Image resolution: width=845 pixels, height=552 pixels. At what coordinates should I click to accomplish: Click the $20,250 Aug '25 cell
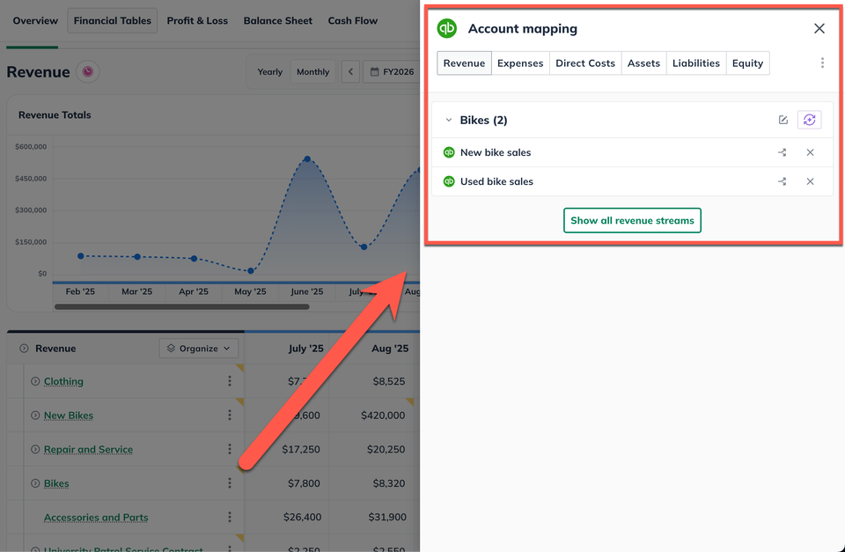tap(386, 449)
